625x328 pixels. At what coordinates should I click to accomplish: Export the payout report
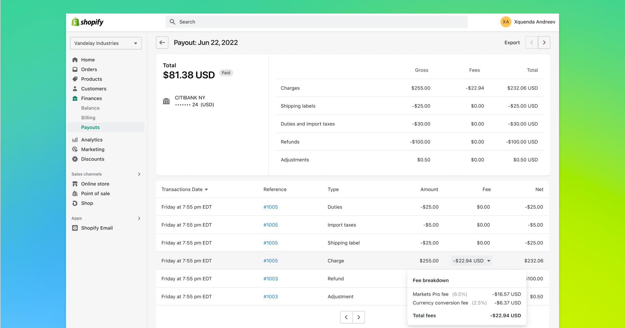click(x=512, y=42)
